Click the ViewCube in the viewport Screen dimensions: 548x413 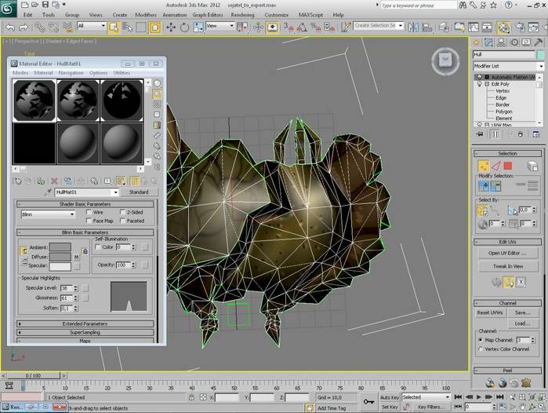[445, 59]
